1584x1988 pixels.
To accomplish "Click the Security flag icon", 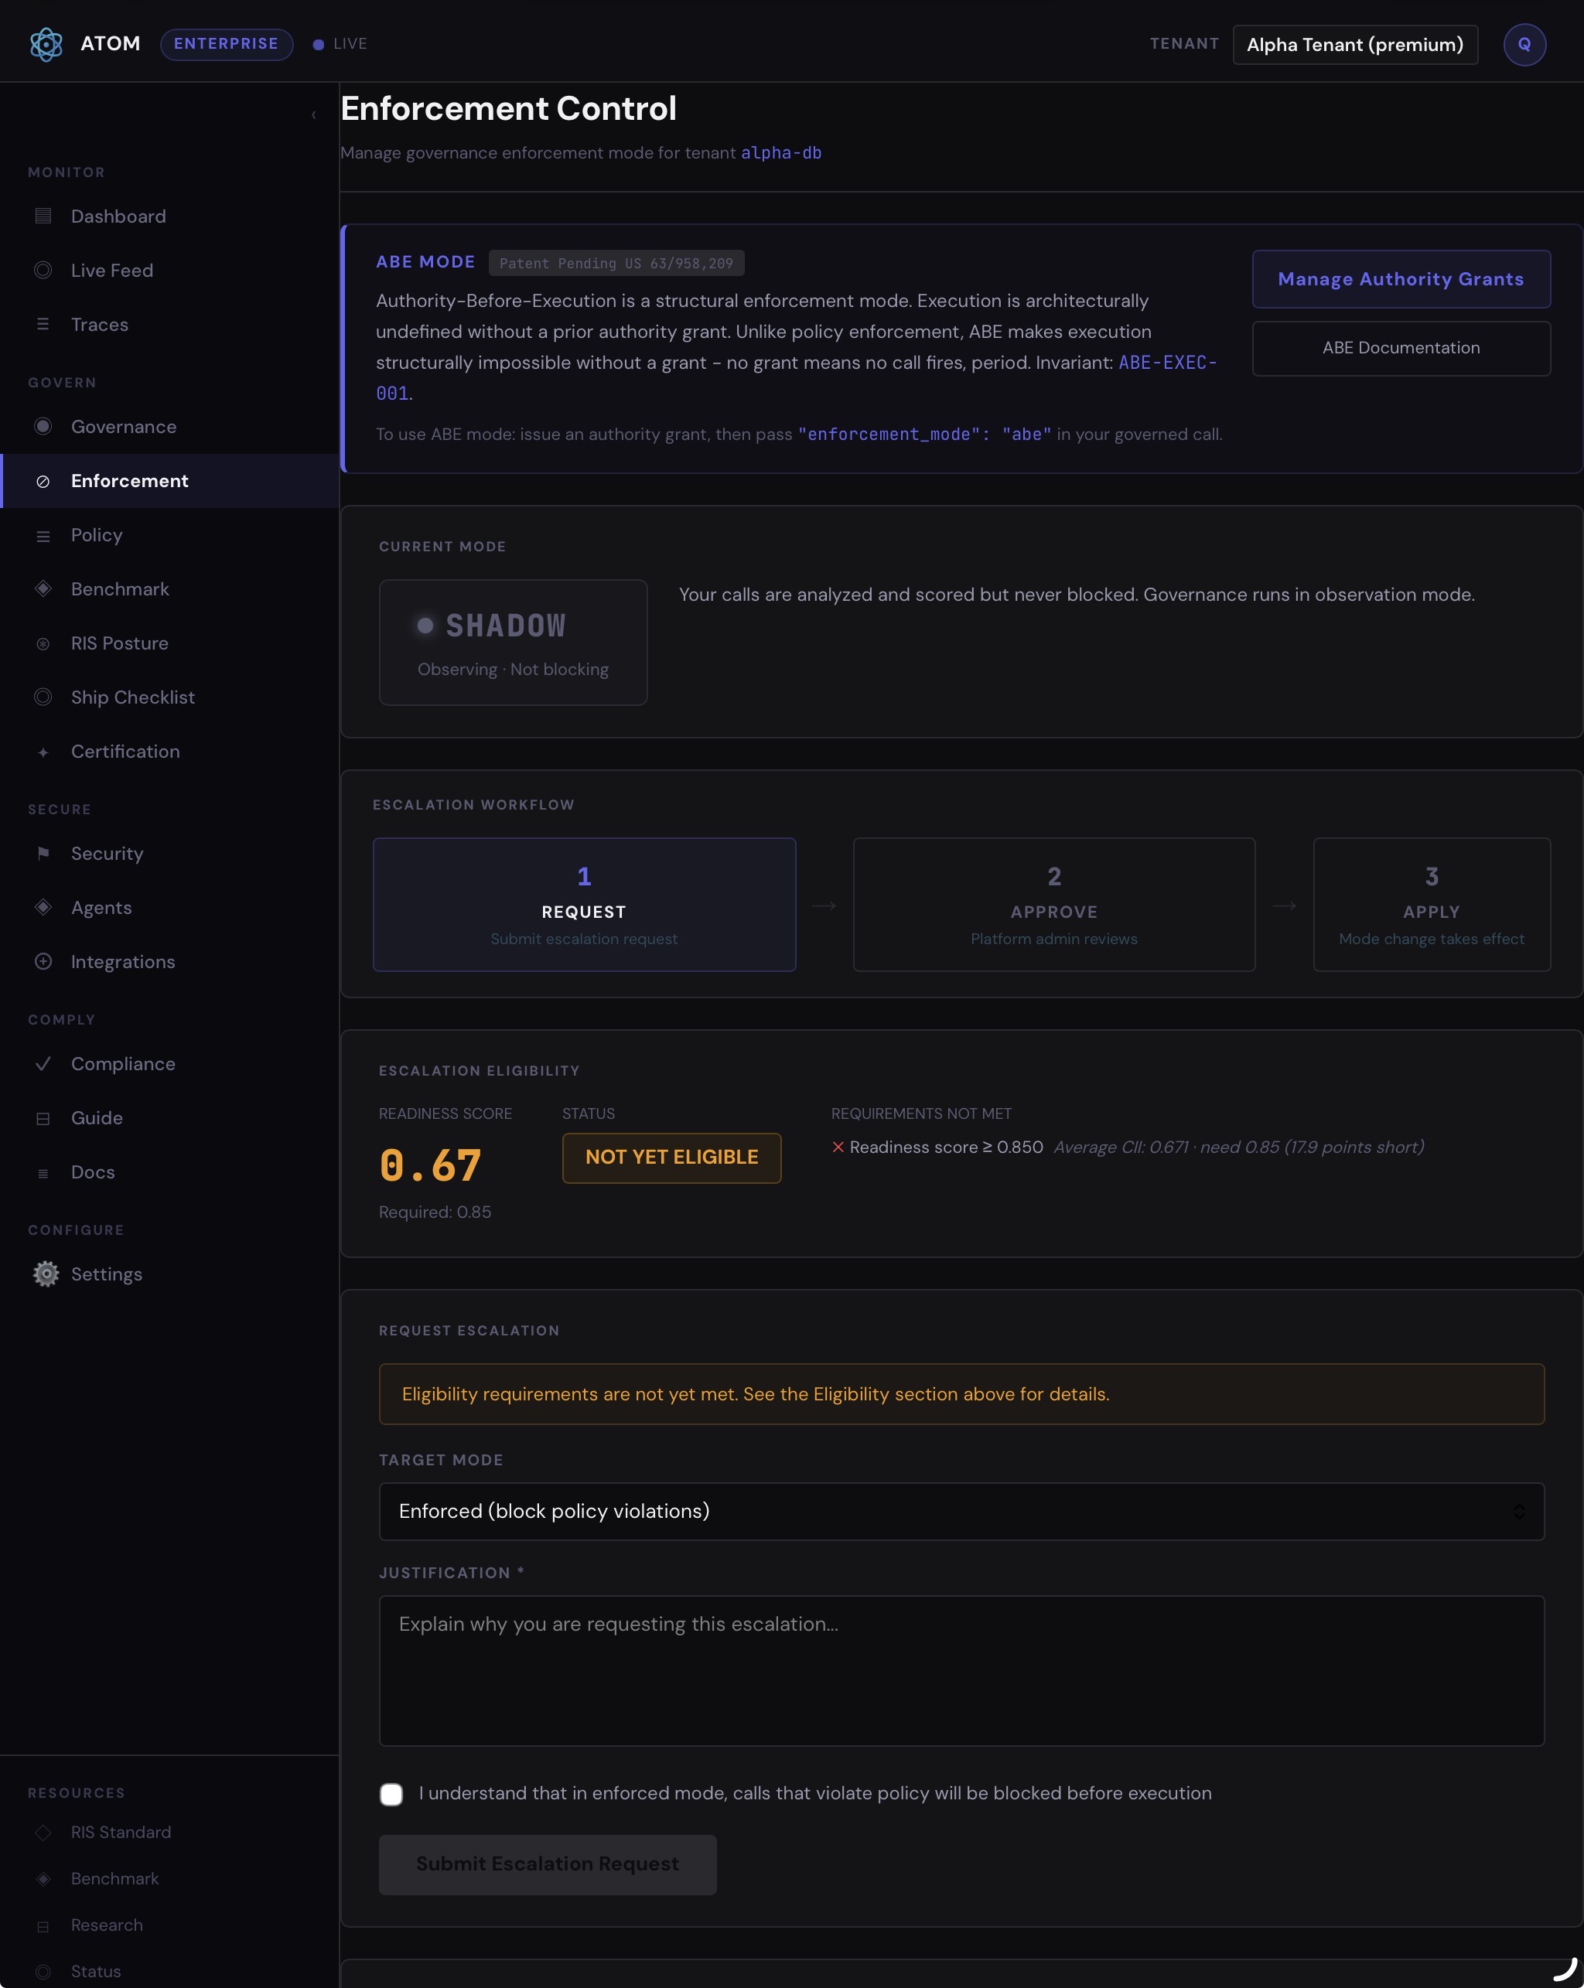I will 43,853.
